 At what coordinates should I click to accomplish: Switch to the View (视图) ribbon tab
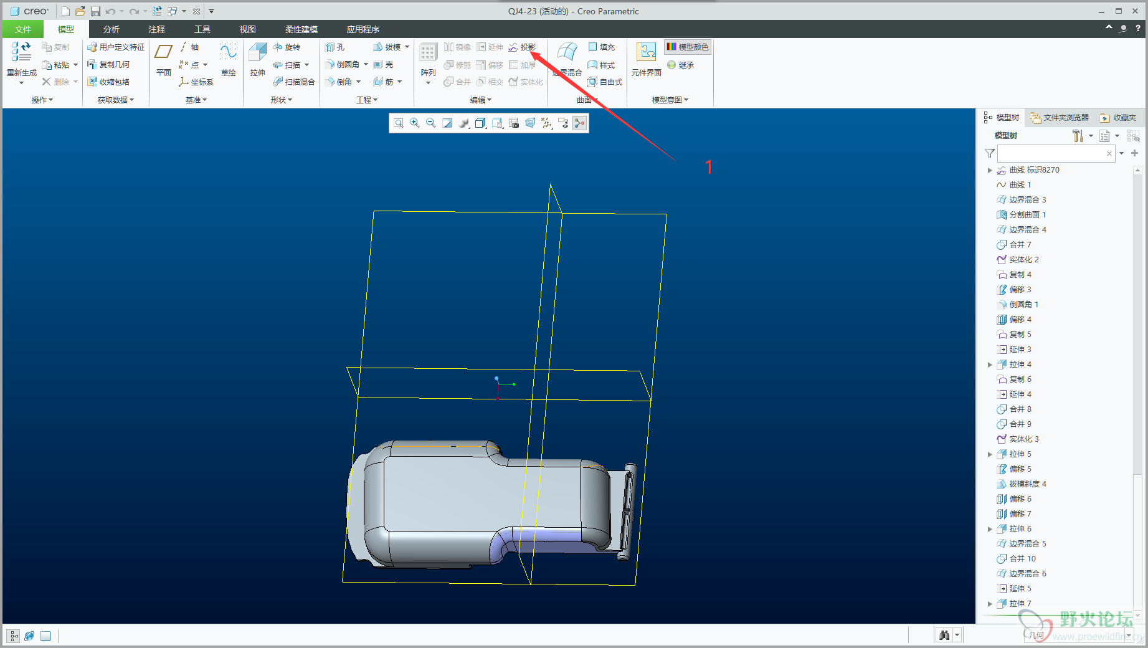coord(248,29)
